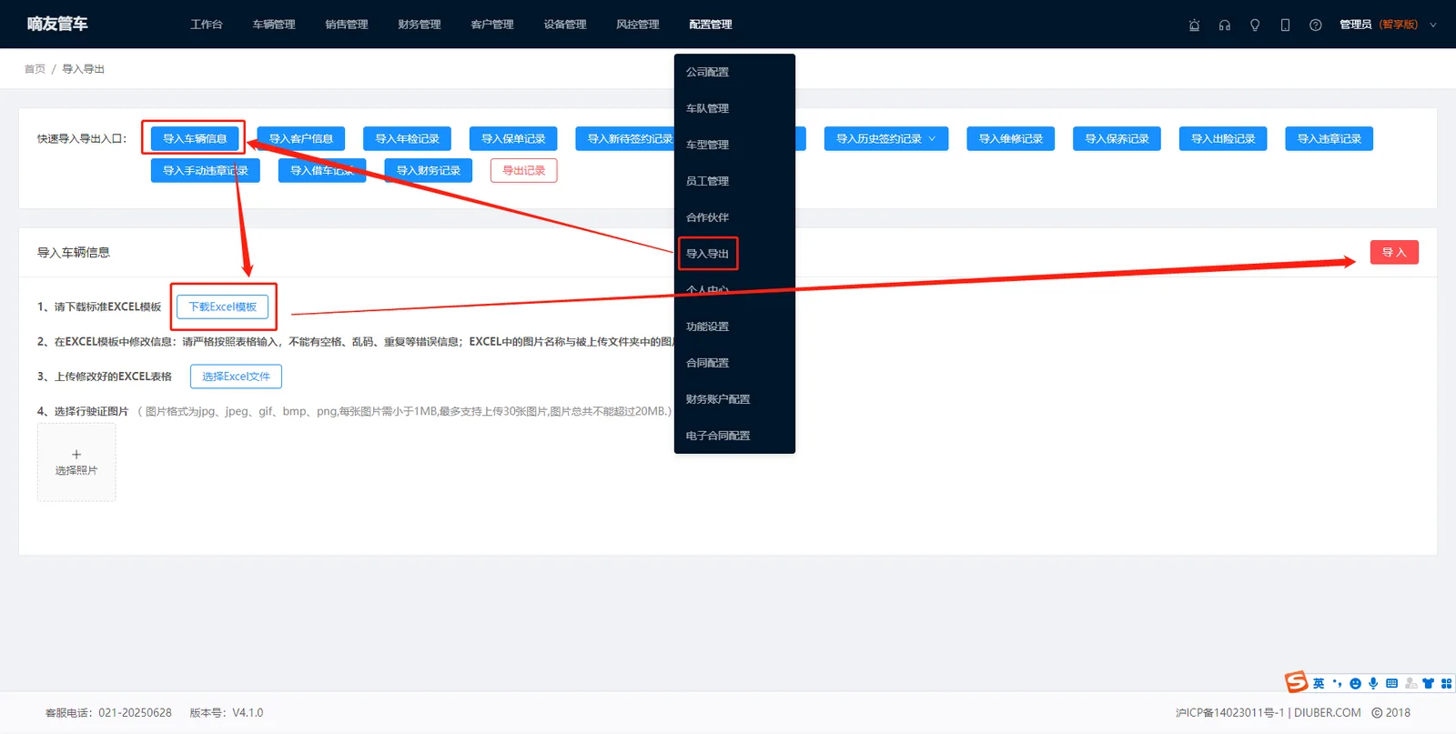Open the Sogou skin shirt icon
This screenshot has width=1456, height=734.
1428,683
